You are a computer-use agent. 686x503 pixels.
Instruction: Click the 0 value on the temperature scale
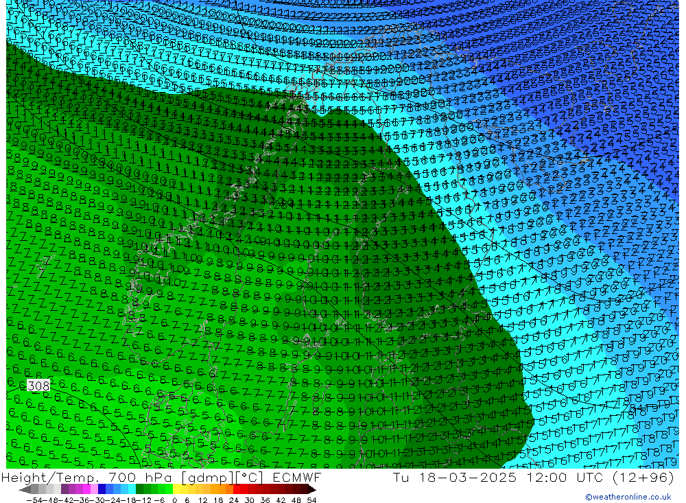(174, 500)
